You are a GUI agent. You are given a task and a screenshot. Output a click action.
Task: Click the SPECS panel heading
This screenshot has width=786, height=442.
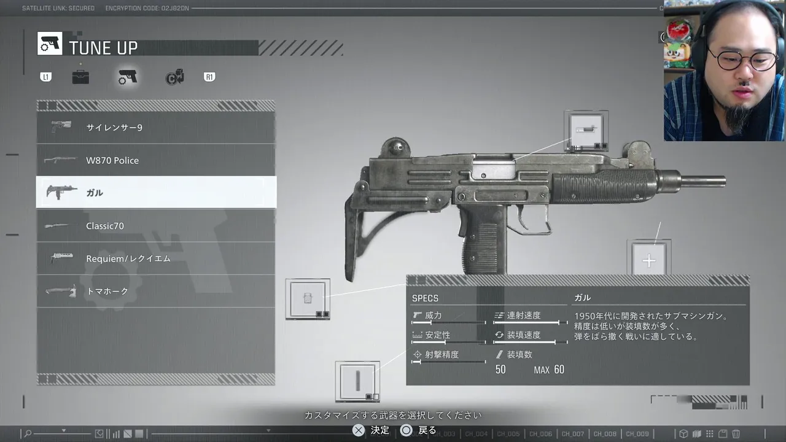click(x=426, y=298)
